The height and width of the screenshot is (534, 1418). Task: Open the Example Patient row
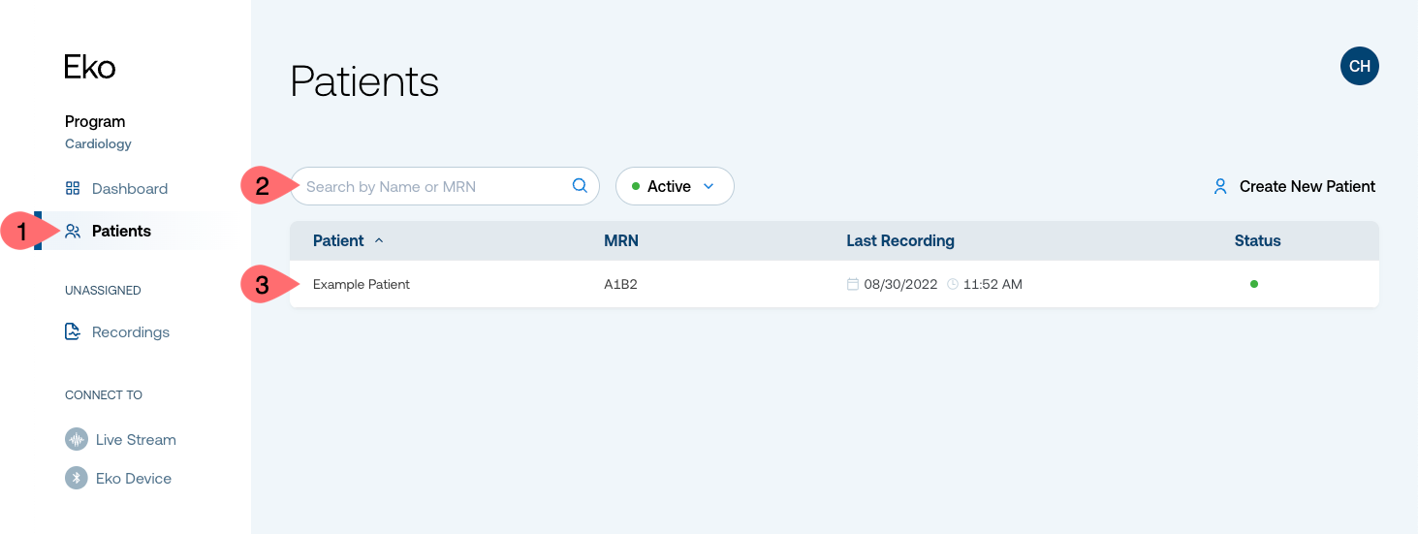coord(834,284)
